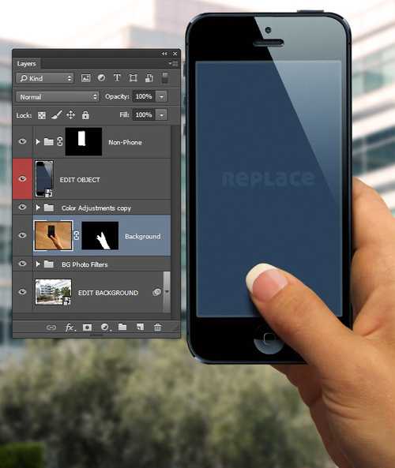The image size is (395, 468).
Task: Lock image pixels brush icon
Action: 56,115
